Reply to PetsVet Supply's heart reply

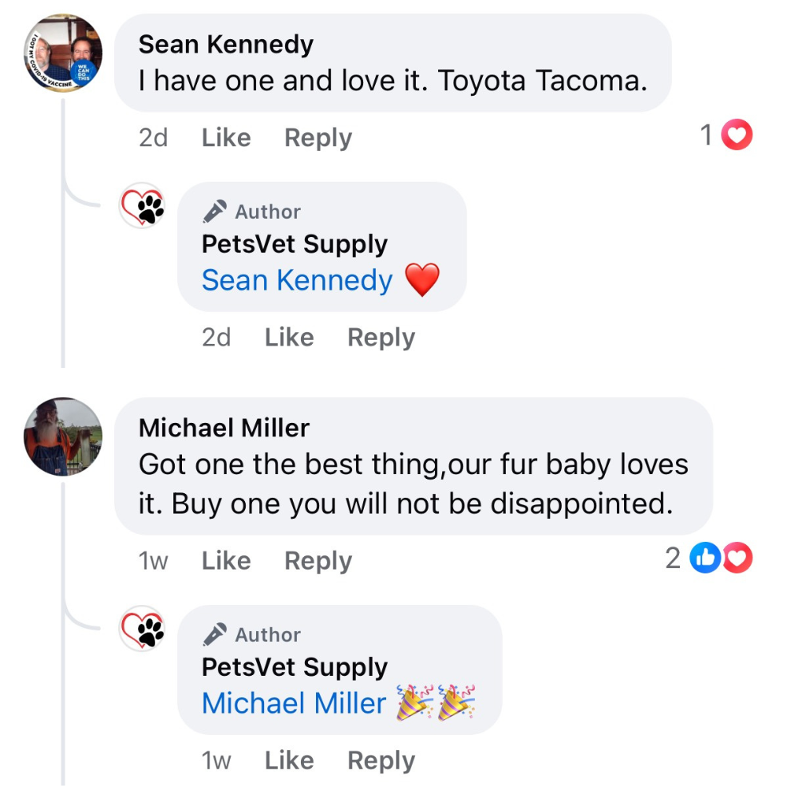[381, 338]
